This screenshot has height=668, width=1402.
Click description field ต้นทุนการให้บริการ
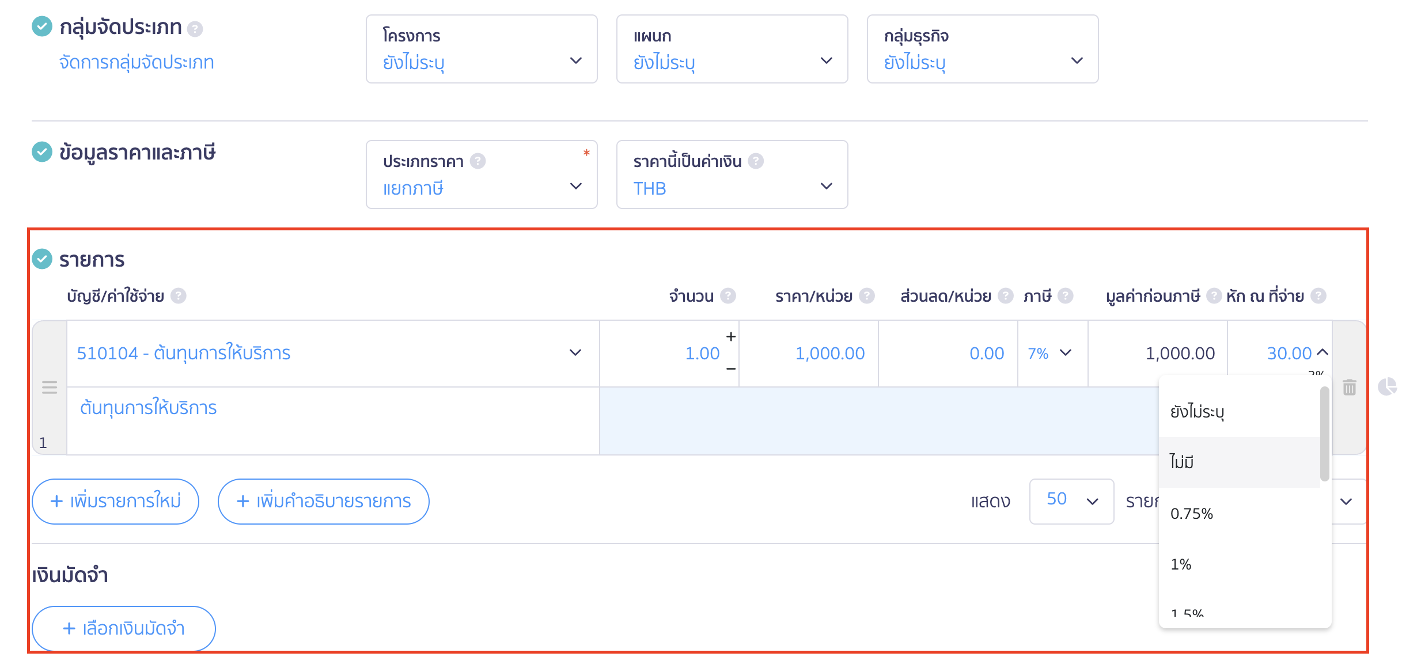pos(333,421)
